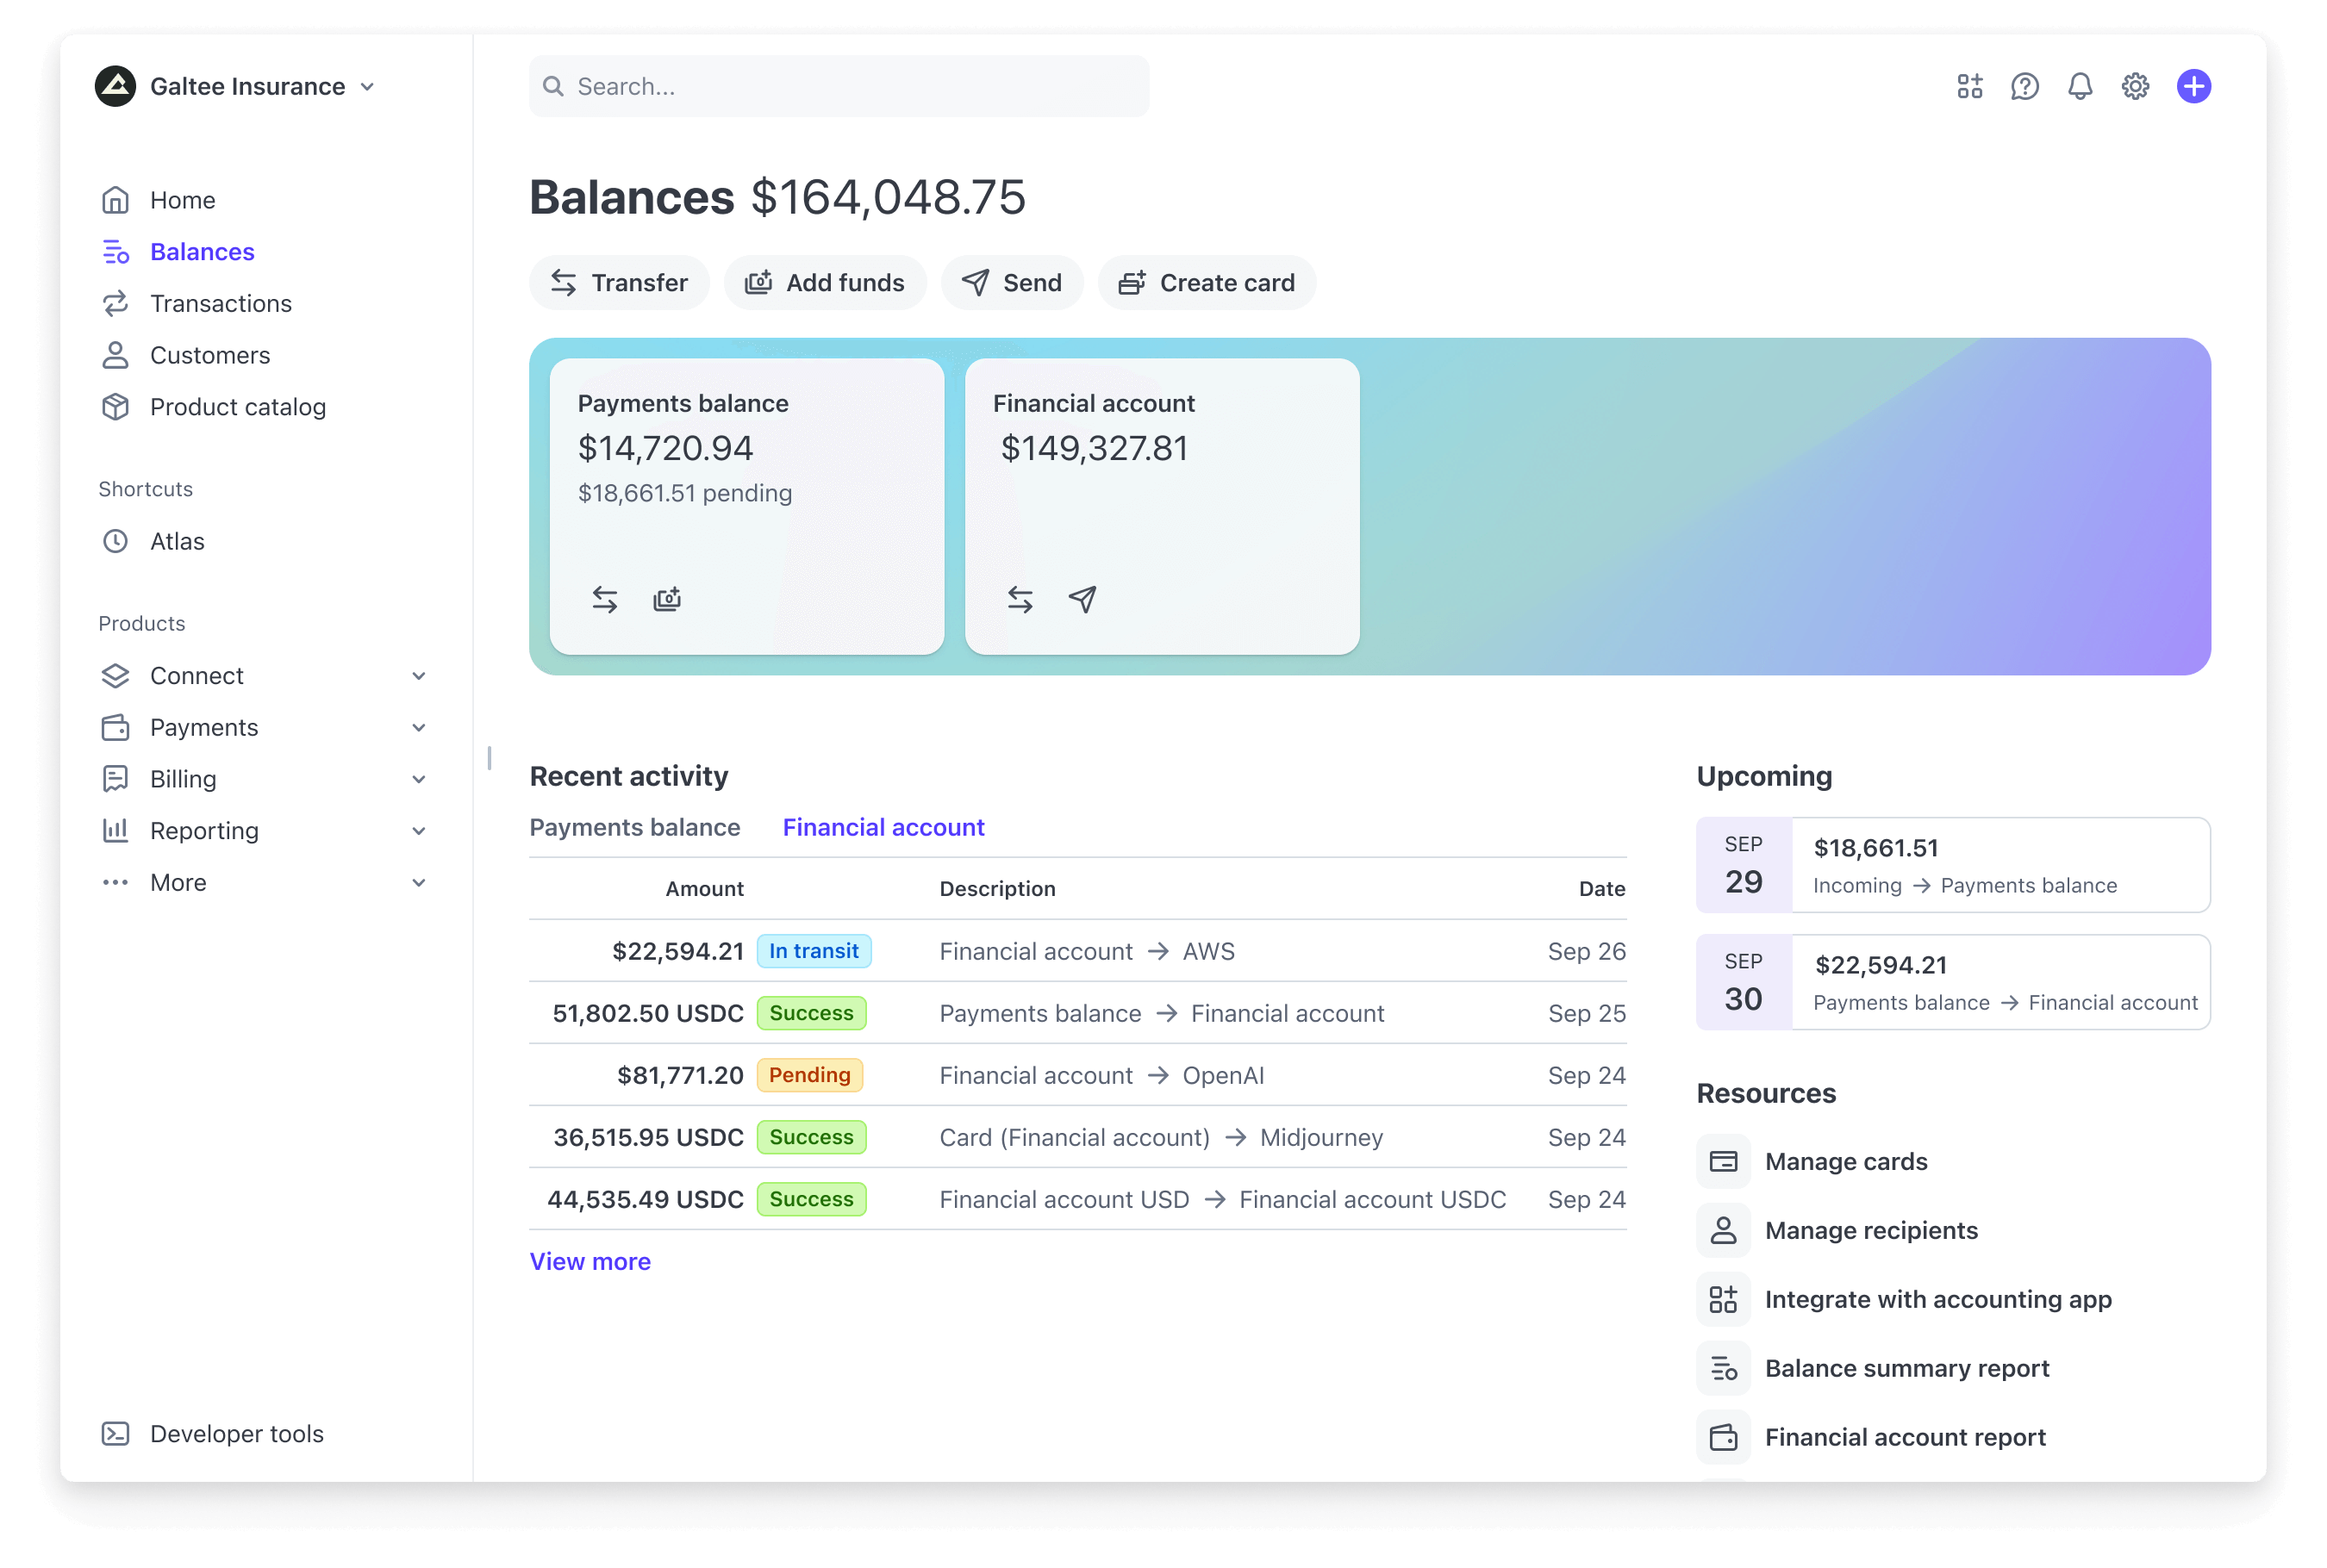The width and height of the screenshot is (2327, 1568).
Task: Open settings with the gear icon
Action: [2135, 86]
